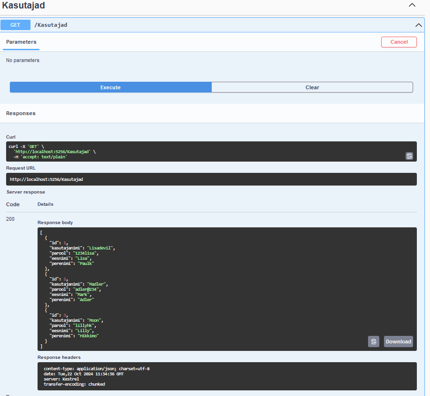Click the Response body label

tap(55, 223)
